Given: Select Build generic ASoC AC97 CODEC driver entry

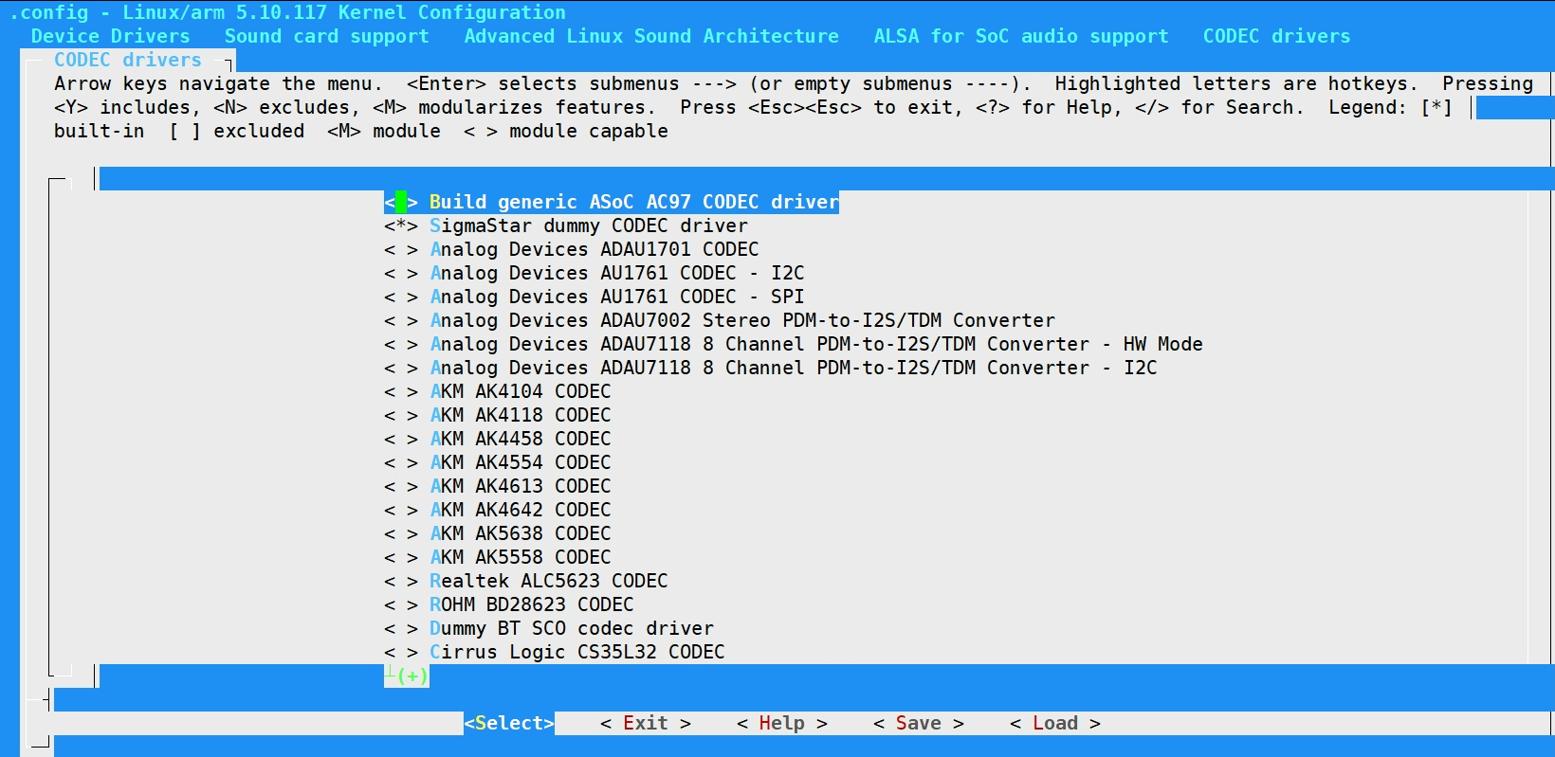Looking at the screenshot, I should pyautogui.click(x=634, y=202).
